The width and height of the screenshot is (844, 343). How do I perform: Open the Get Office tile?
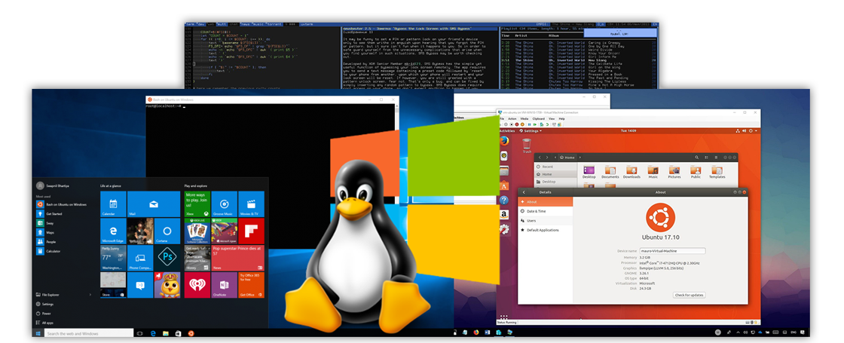(252, 285)
